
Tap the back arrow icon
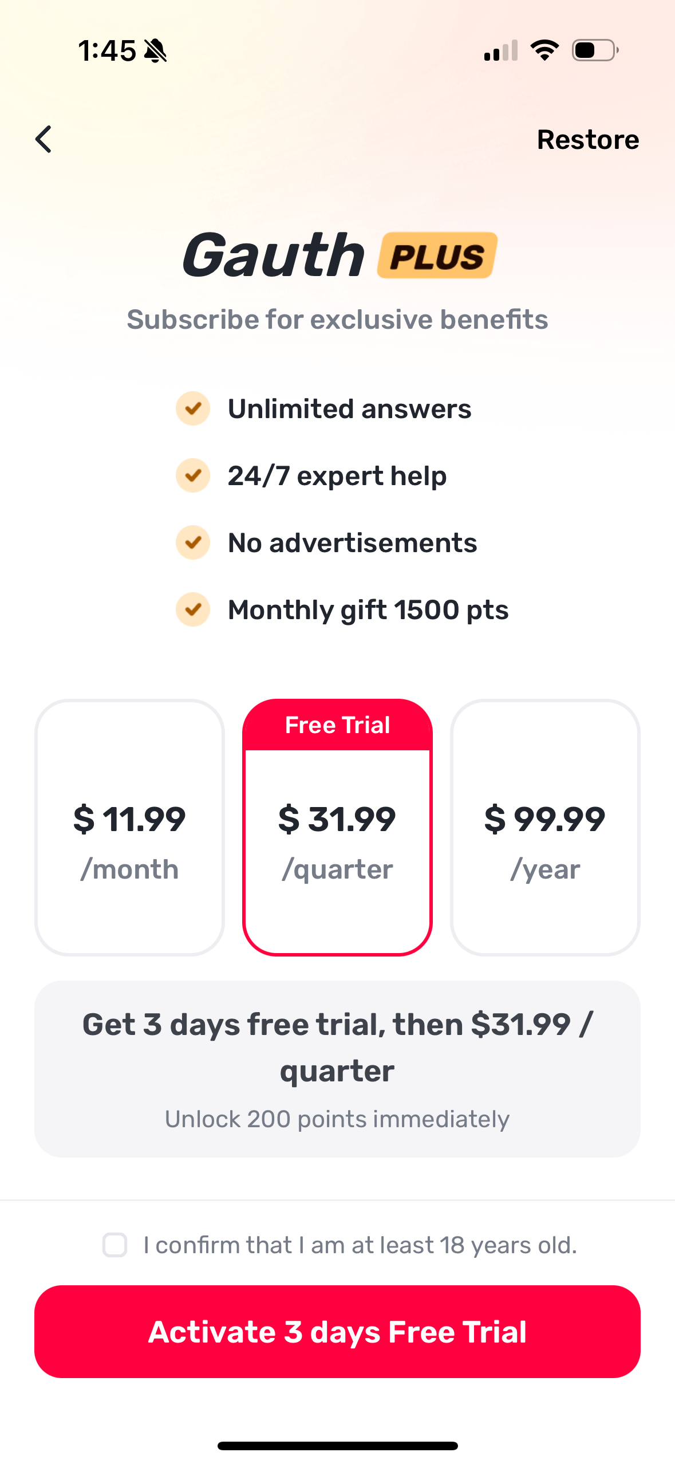44,139
